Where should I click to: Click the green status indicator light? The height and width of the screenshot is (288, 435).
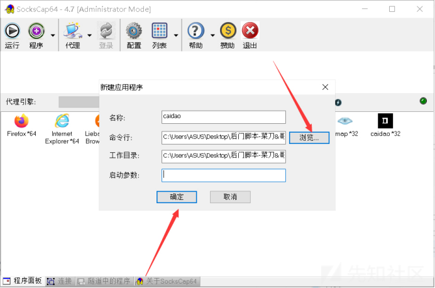(x=423, y=101)
